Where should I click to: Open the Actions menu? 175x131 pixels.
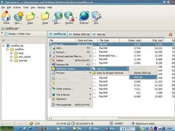(x=17, y=7)
